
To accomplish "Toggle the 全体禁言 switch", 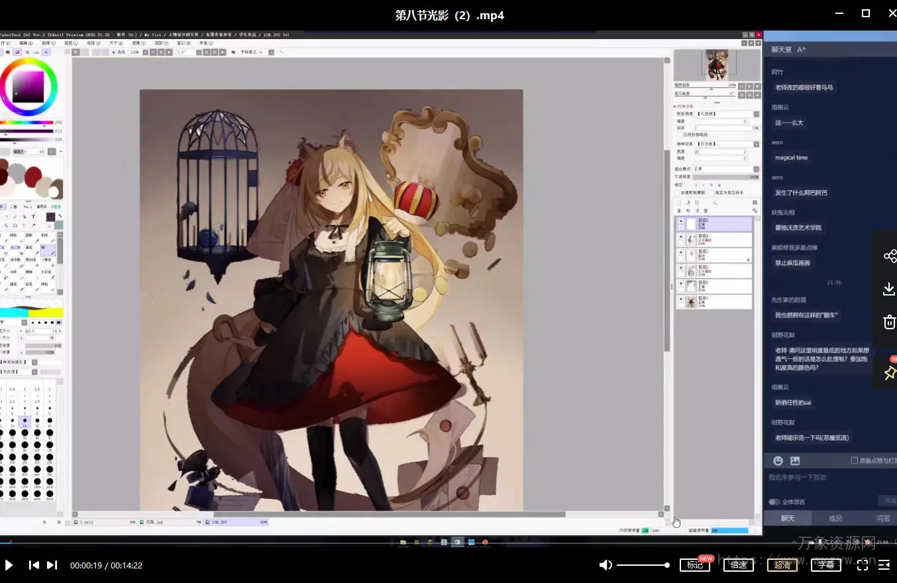I will tap(774, 502).
